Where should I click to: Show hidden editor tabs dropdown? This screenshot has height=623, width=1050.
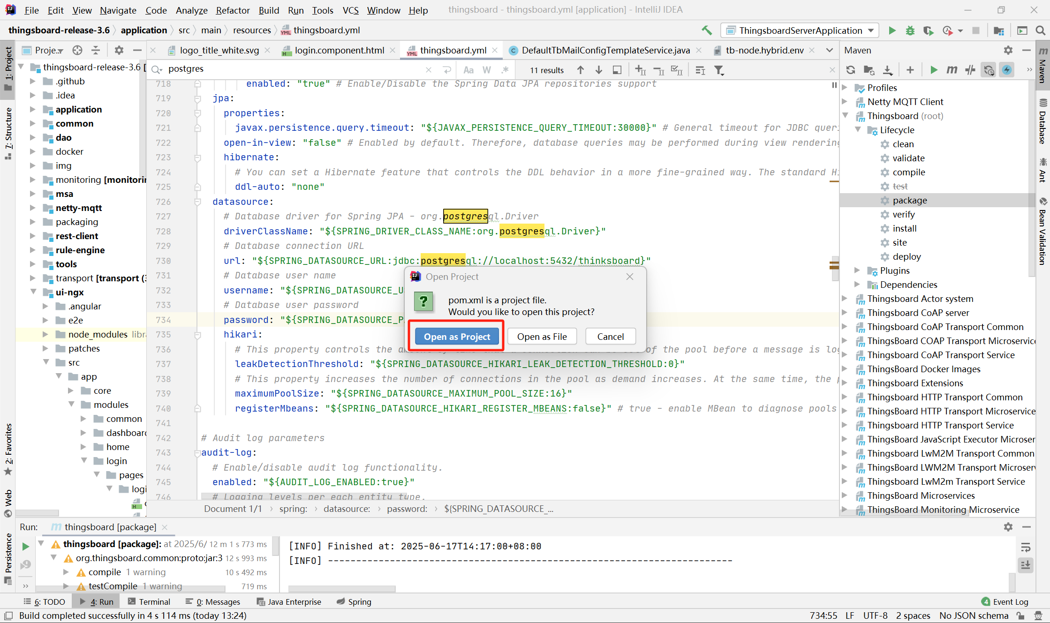(x=829, y=50)
